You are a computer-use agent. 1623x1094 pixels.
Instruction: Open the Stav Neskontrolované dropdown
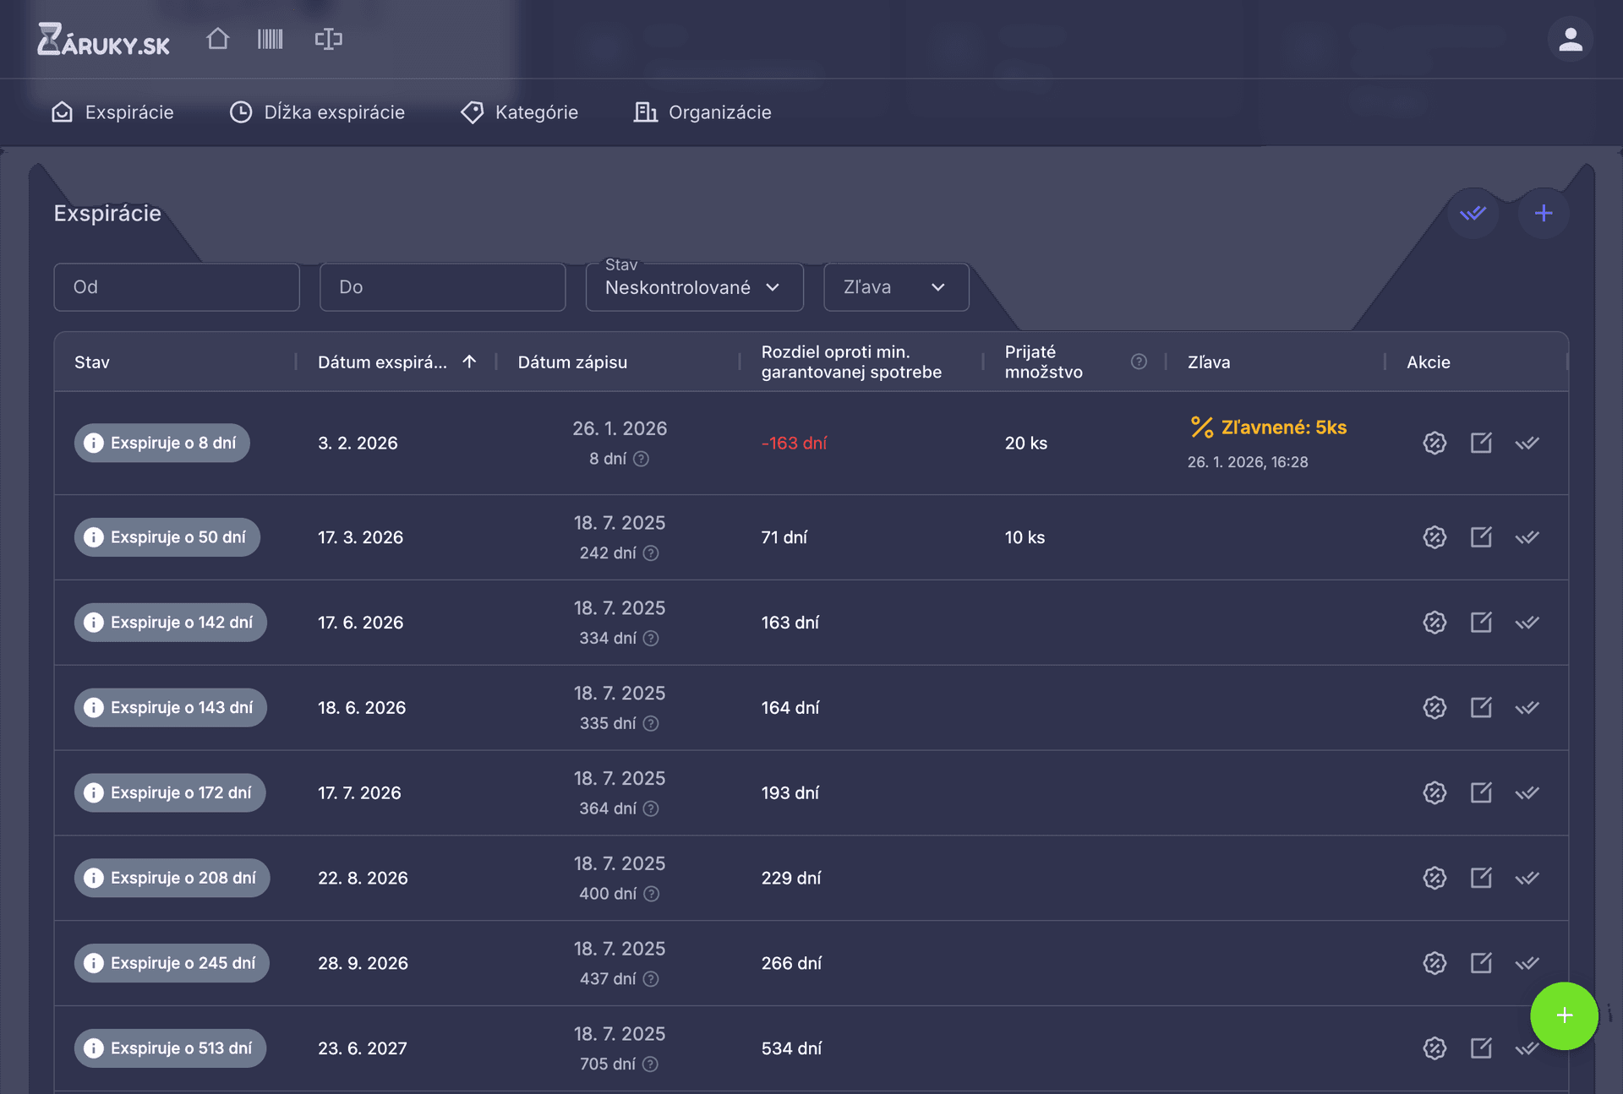pos(694,287)
